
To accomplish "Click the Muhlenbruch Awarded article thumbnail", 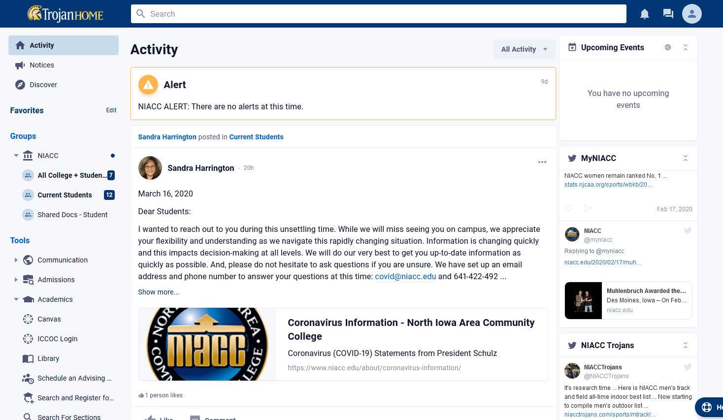I will (x=583, y=300).
